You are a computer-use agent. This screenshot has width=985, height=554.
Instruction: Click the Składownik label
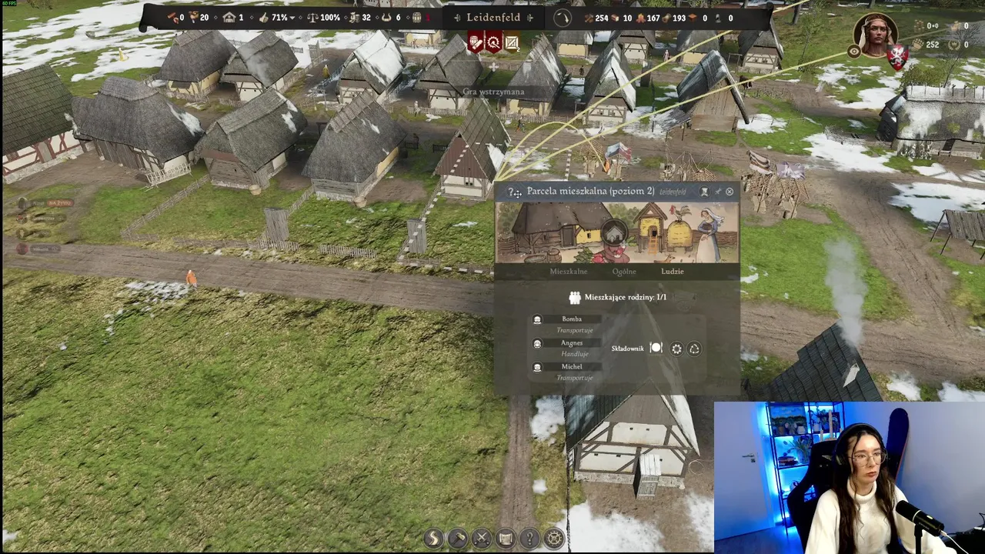pos(627,349)
